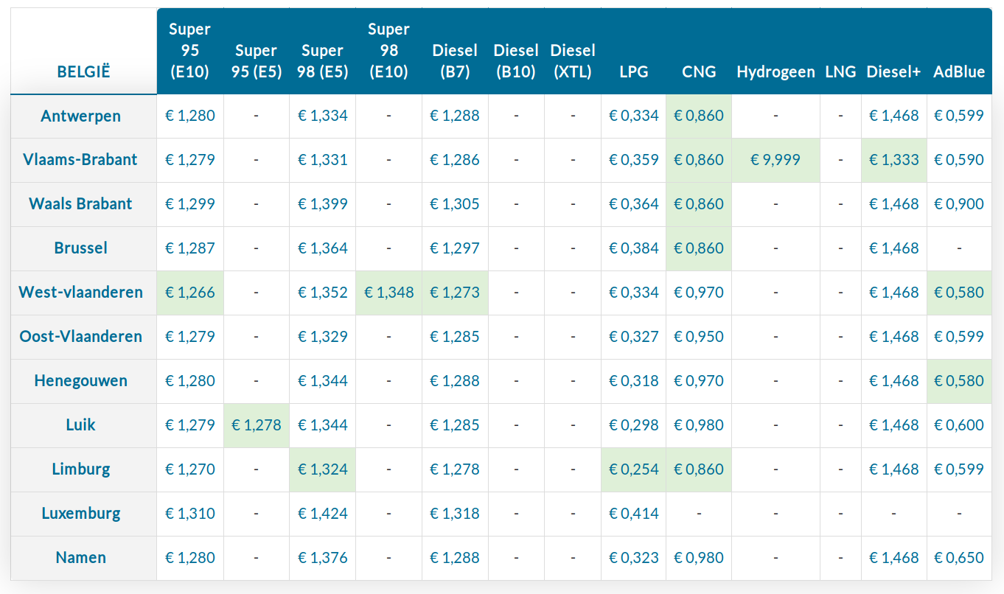Image resolution: width=1004 pixels, height=594 pixels.
Task: Click the LPG column header
Action: [634, 72]
